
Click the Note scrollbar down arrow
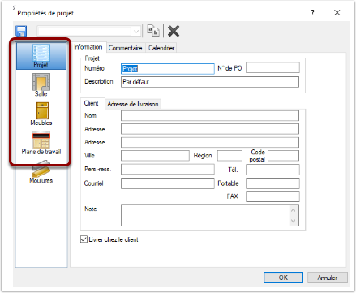[294, 221]
